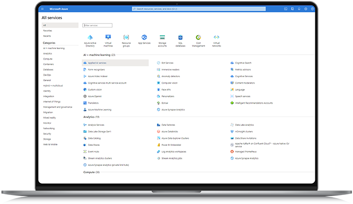Click the Azure Databricks icon
This screenshot has width=353, height=204.
click(x=158, y=131)
